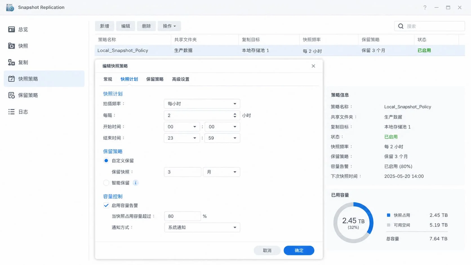Click the 保留快照 number field showing 3
This screenshot has width=471, height=265.
tap(183, 172)
